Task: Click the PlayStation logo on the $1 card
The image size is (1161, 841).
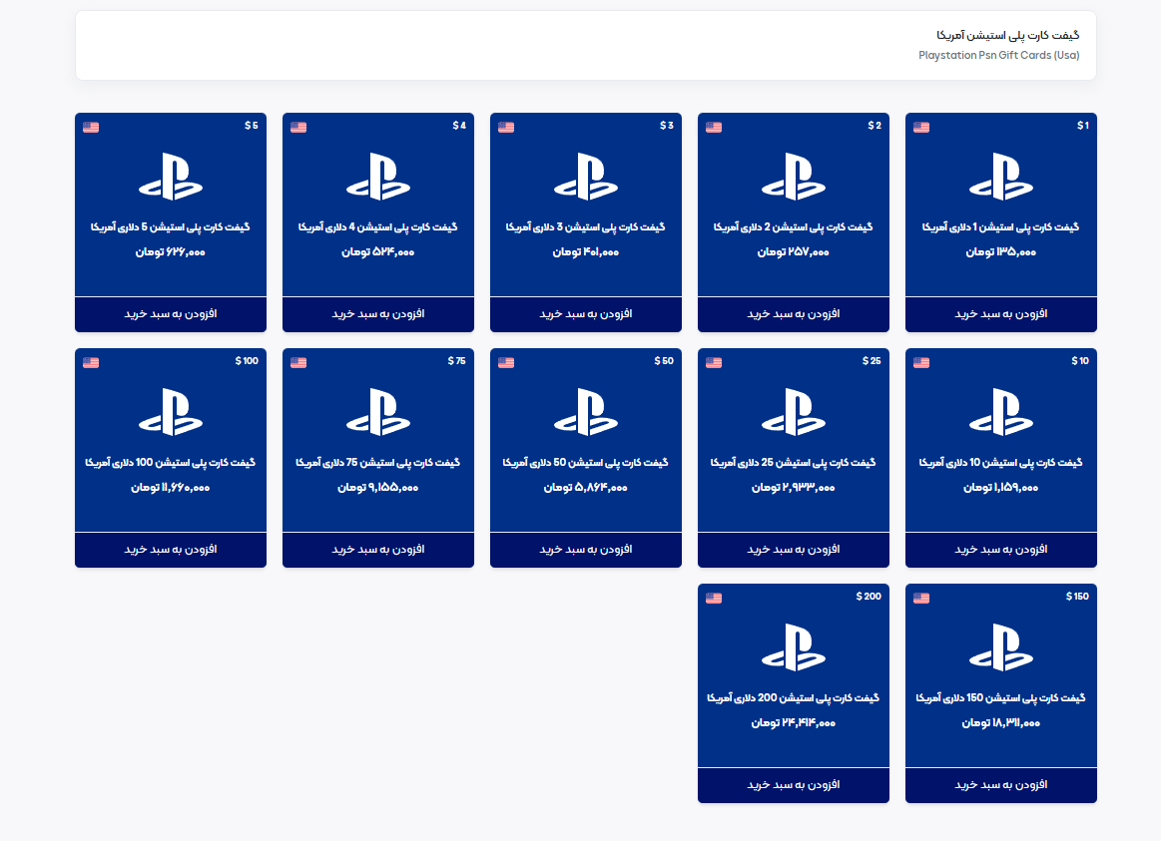Action: click(x=1000, y=177)
